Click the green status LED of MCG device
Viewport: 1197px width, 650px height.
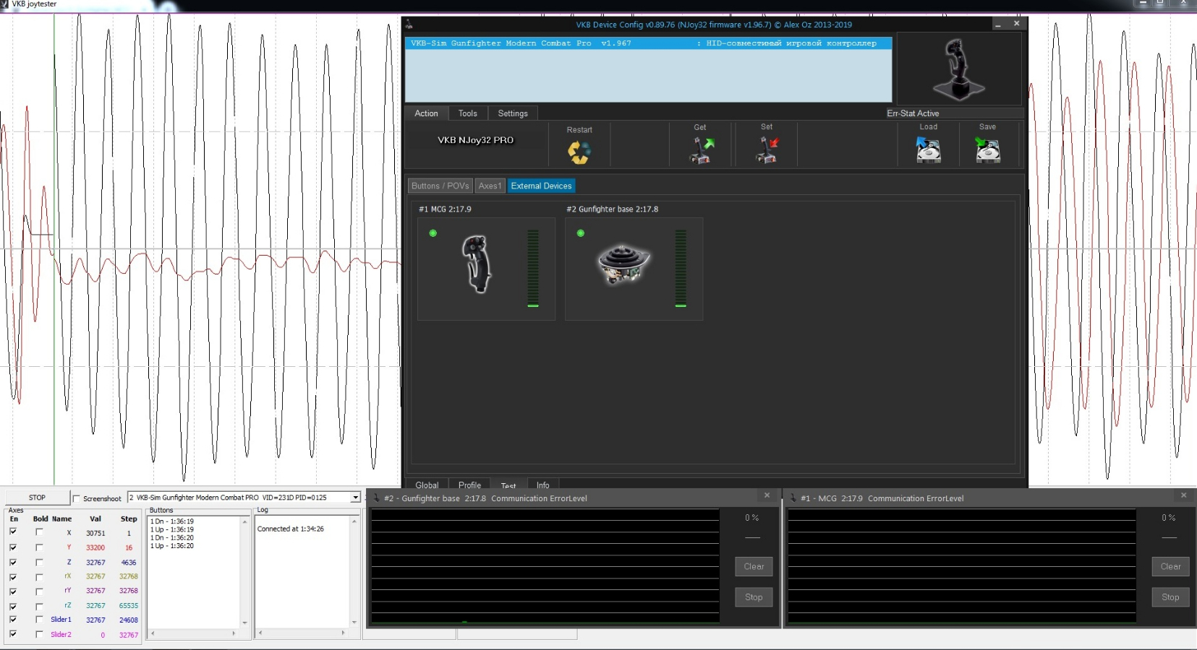coord(433,233)
